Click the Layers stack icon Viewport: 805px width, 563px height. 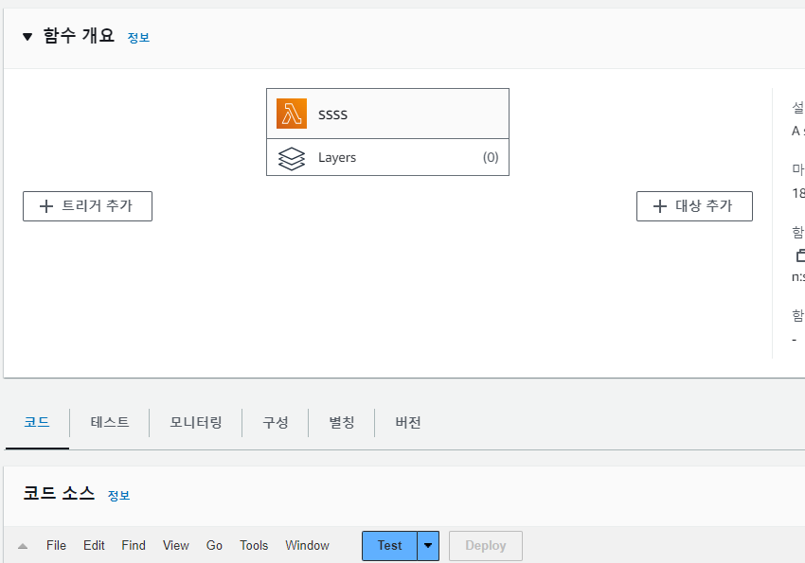click(292, 158)
